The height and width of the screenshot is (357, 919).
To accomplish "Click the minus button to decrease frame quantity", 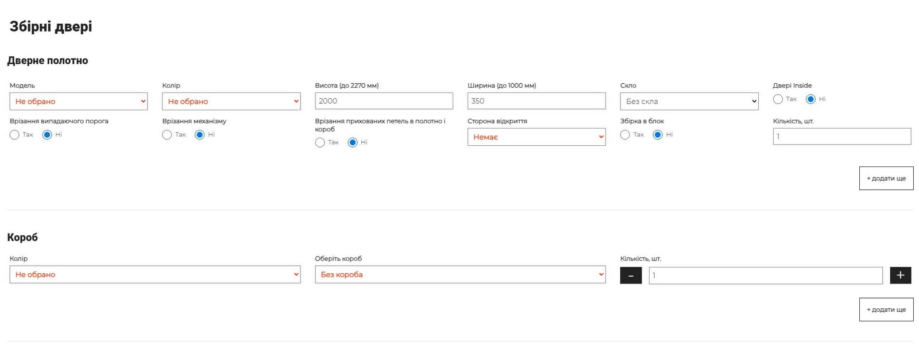I will click(x=631, y=275).
